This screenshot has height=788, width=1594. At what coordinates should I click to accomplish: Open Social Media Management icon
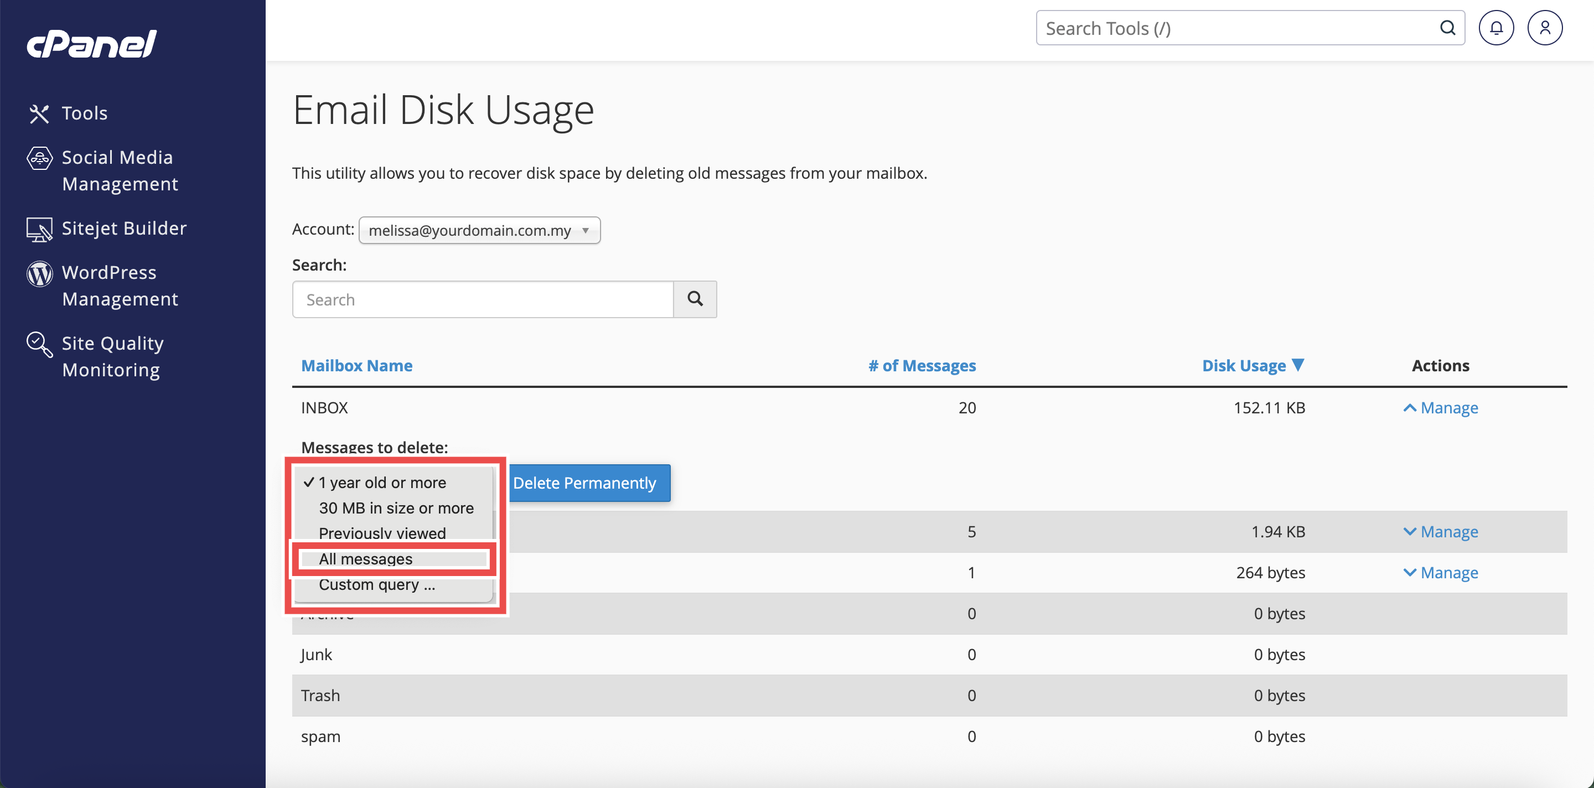pyautogui.click(x=39, y=158)
